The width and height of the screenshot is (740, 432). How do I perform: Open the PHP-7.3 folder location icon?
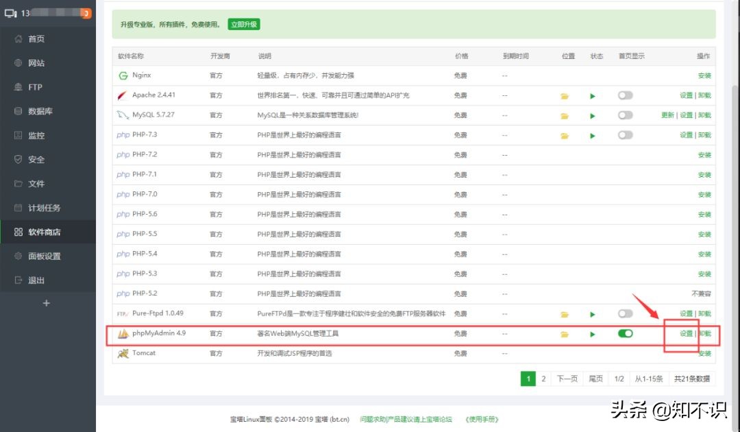click(565, 136)
